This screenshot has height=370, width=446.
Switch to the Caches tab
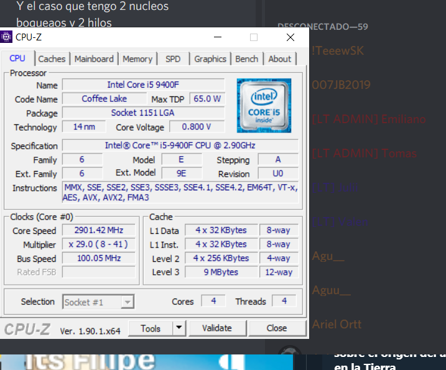(x=52, y=59)
